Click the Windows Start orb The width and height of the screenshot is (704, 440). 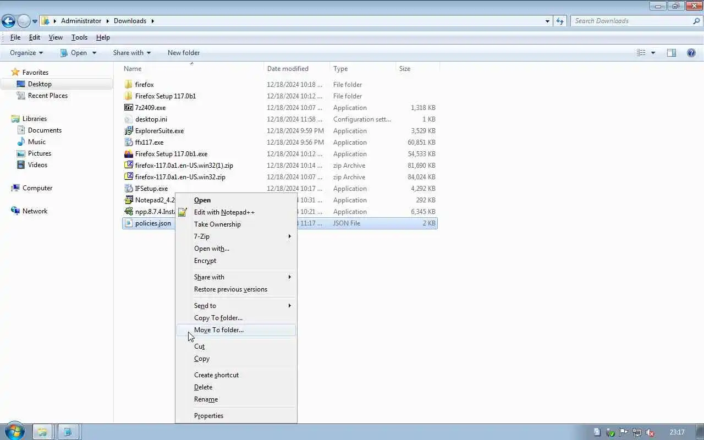(x=14, y=432)
